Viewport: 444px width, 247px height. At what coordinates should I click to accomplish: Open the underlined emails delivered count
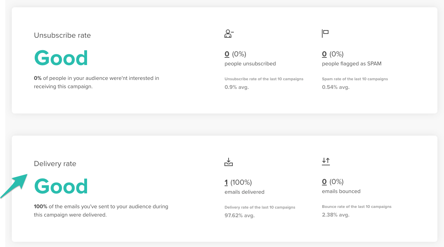227,182
